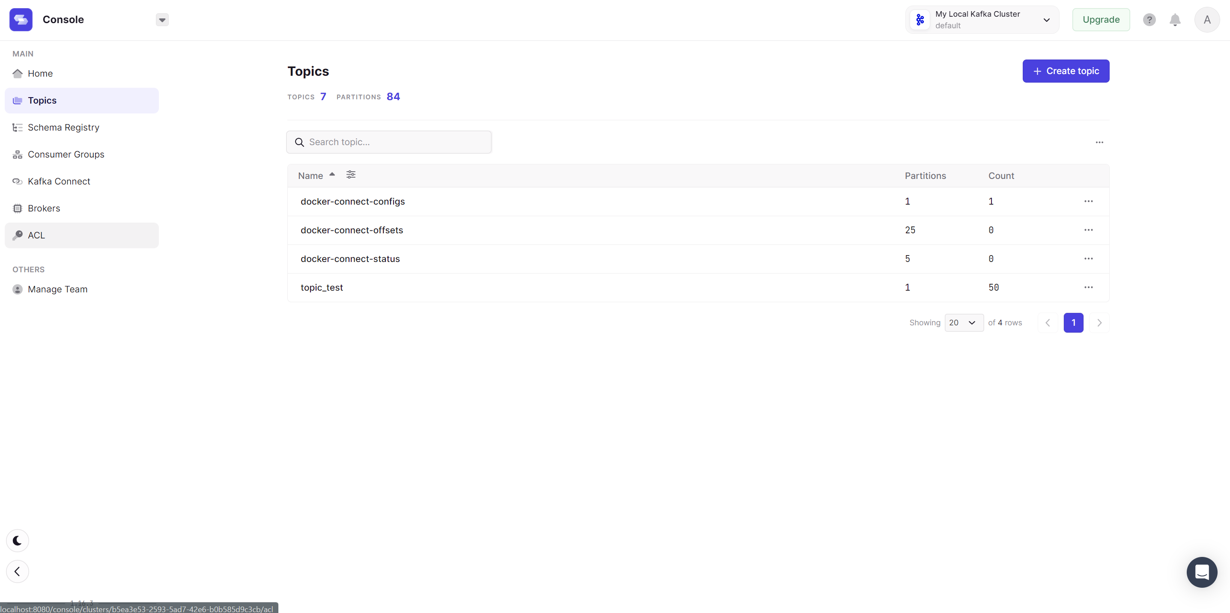Collapse the sidebar with the back arrow
The width and height of the screenshot is (1230, 613).
(x=17, y=571)
